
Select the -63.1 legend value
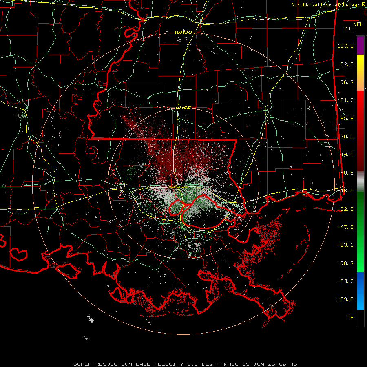[x=345, y=245]
